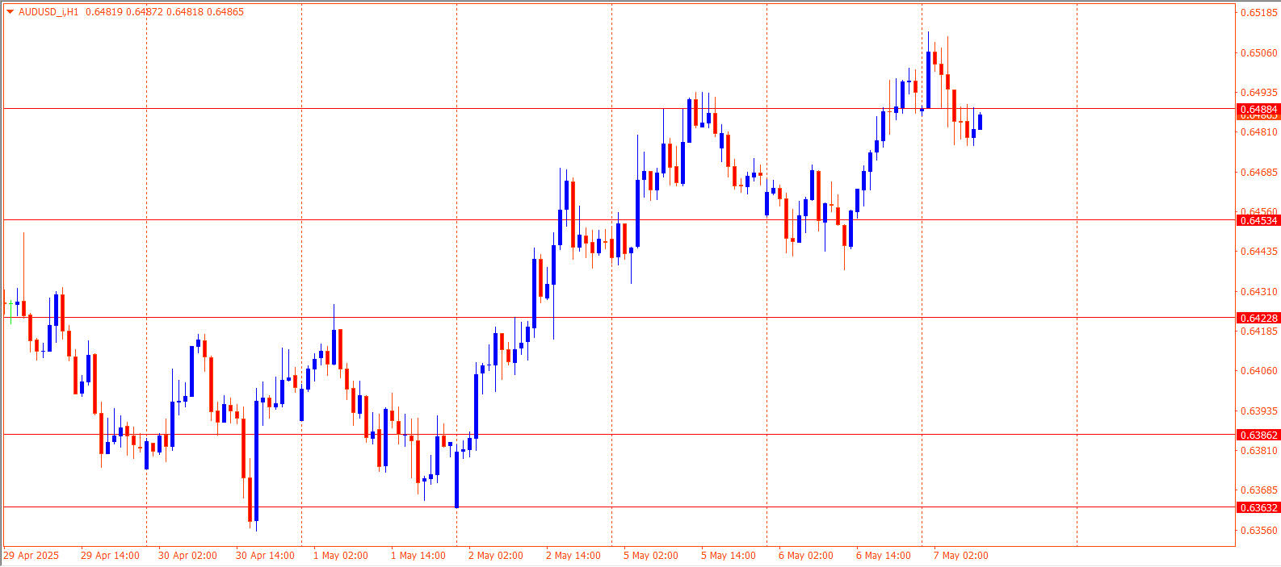This screenshot has height=567, width=1281.
Task: Select the horizontal red line at 0.64228 level
Action: tap(619, 317)
